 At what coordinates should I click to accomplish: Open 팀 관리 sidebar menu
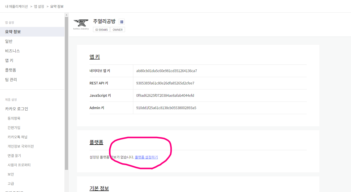point(32,80)
